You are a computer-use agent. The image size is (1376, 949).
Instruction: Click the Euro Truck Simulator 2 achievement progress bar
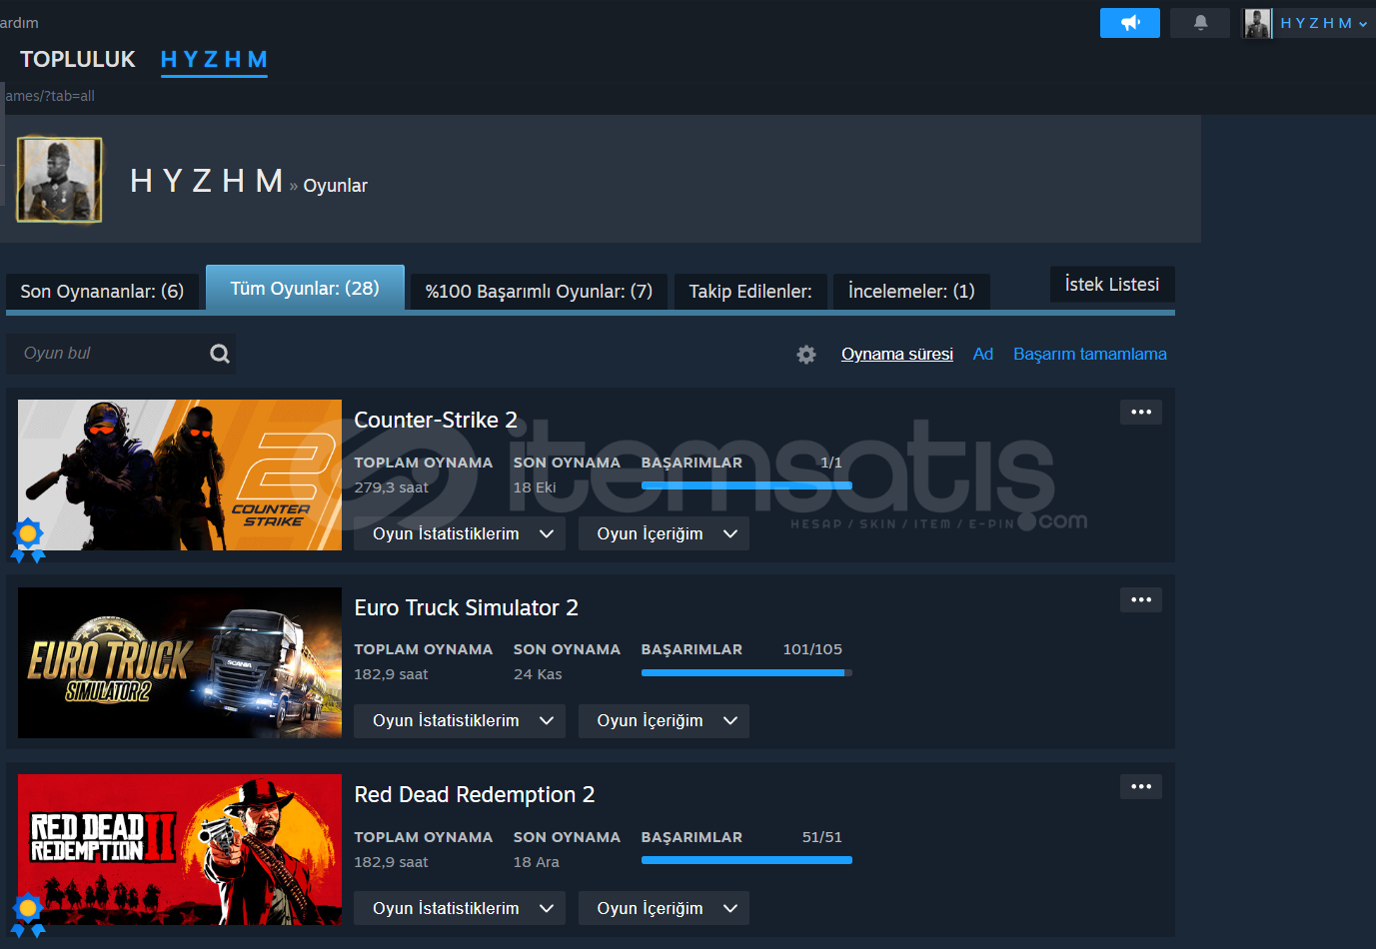point(746,673)
